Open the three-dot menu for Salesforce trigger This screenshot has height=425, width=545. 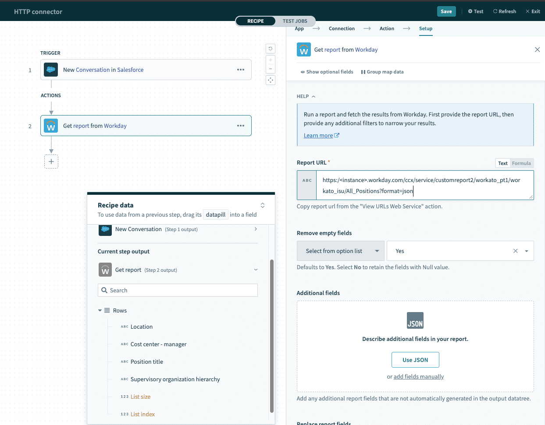point(241,70)
